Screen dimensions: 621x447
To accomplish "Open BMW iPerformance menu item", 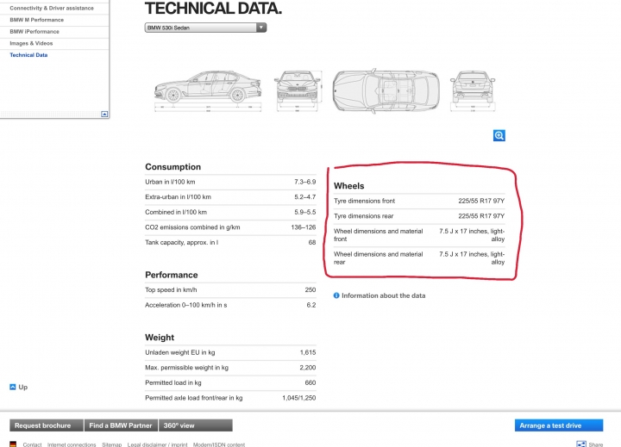I will (x=34, y=32).
